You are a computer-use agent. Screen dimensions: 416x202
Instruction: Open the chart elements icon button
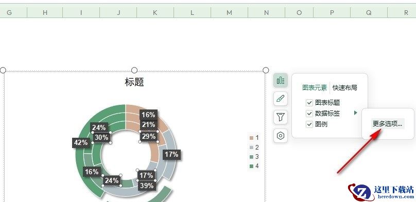point(281,80)
